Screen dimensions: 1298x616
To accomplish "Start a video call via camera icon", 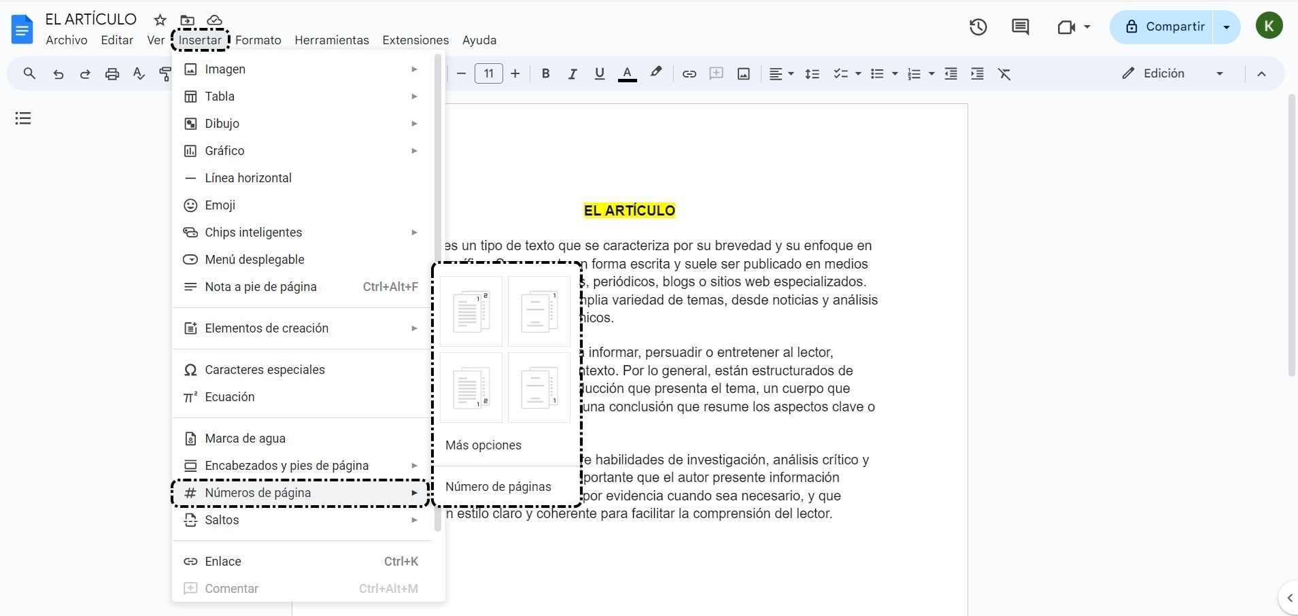I will [1066, 27].
